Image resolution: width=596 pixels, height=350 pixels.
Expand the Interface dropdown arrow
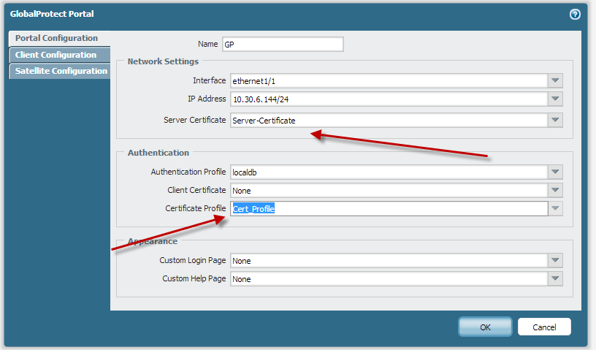click(555, 80)
